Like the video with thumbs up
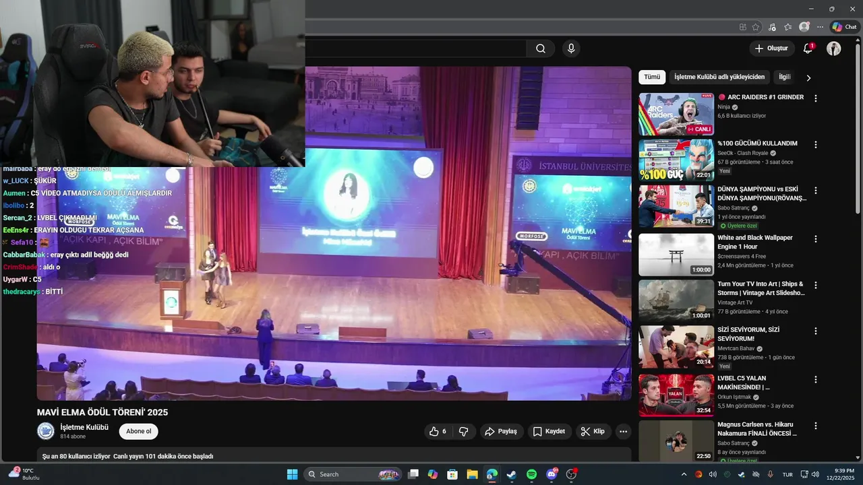Image resolution: width=863 pixels, height=485 pixels. (438, 431)
